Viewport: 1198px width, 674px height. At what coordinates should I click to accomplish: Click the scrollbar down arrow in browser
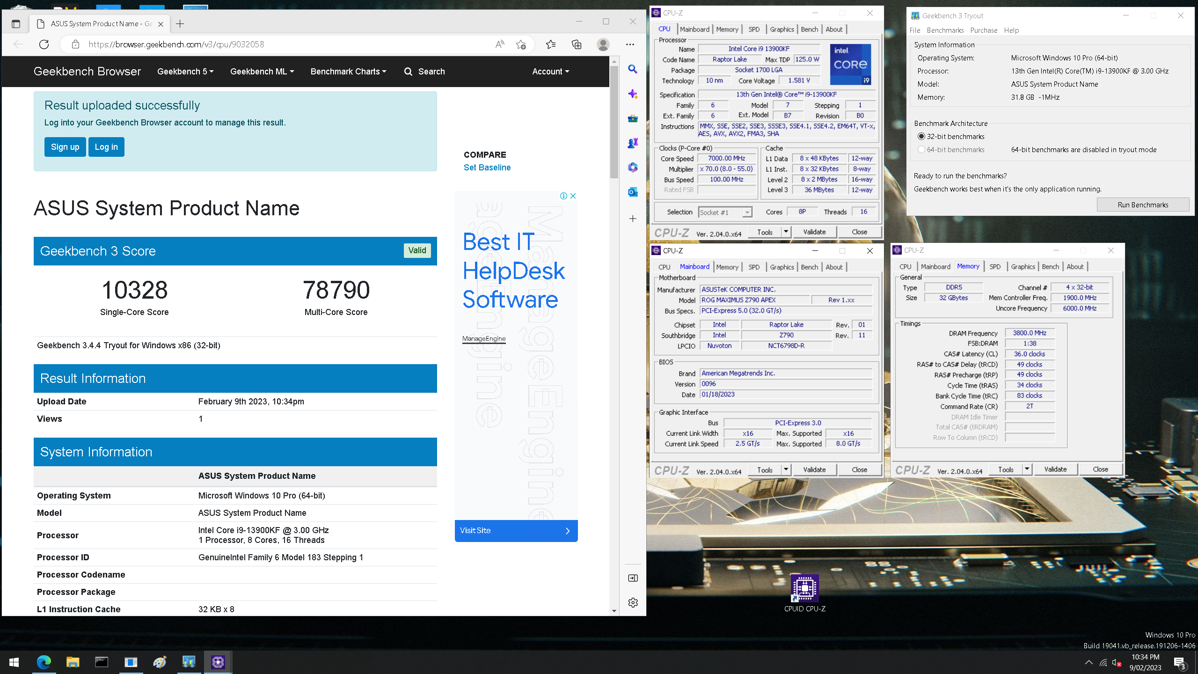(614, 611)
